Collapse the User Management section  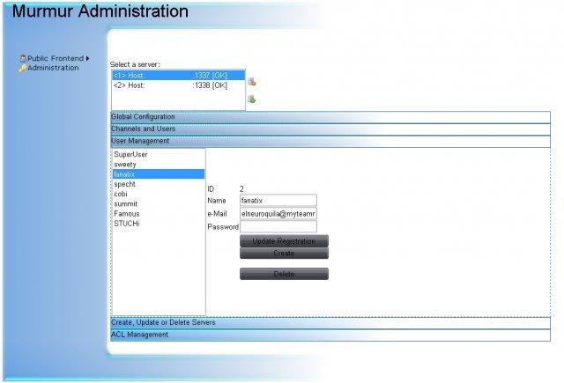tap(330, 141)
